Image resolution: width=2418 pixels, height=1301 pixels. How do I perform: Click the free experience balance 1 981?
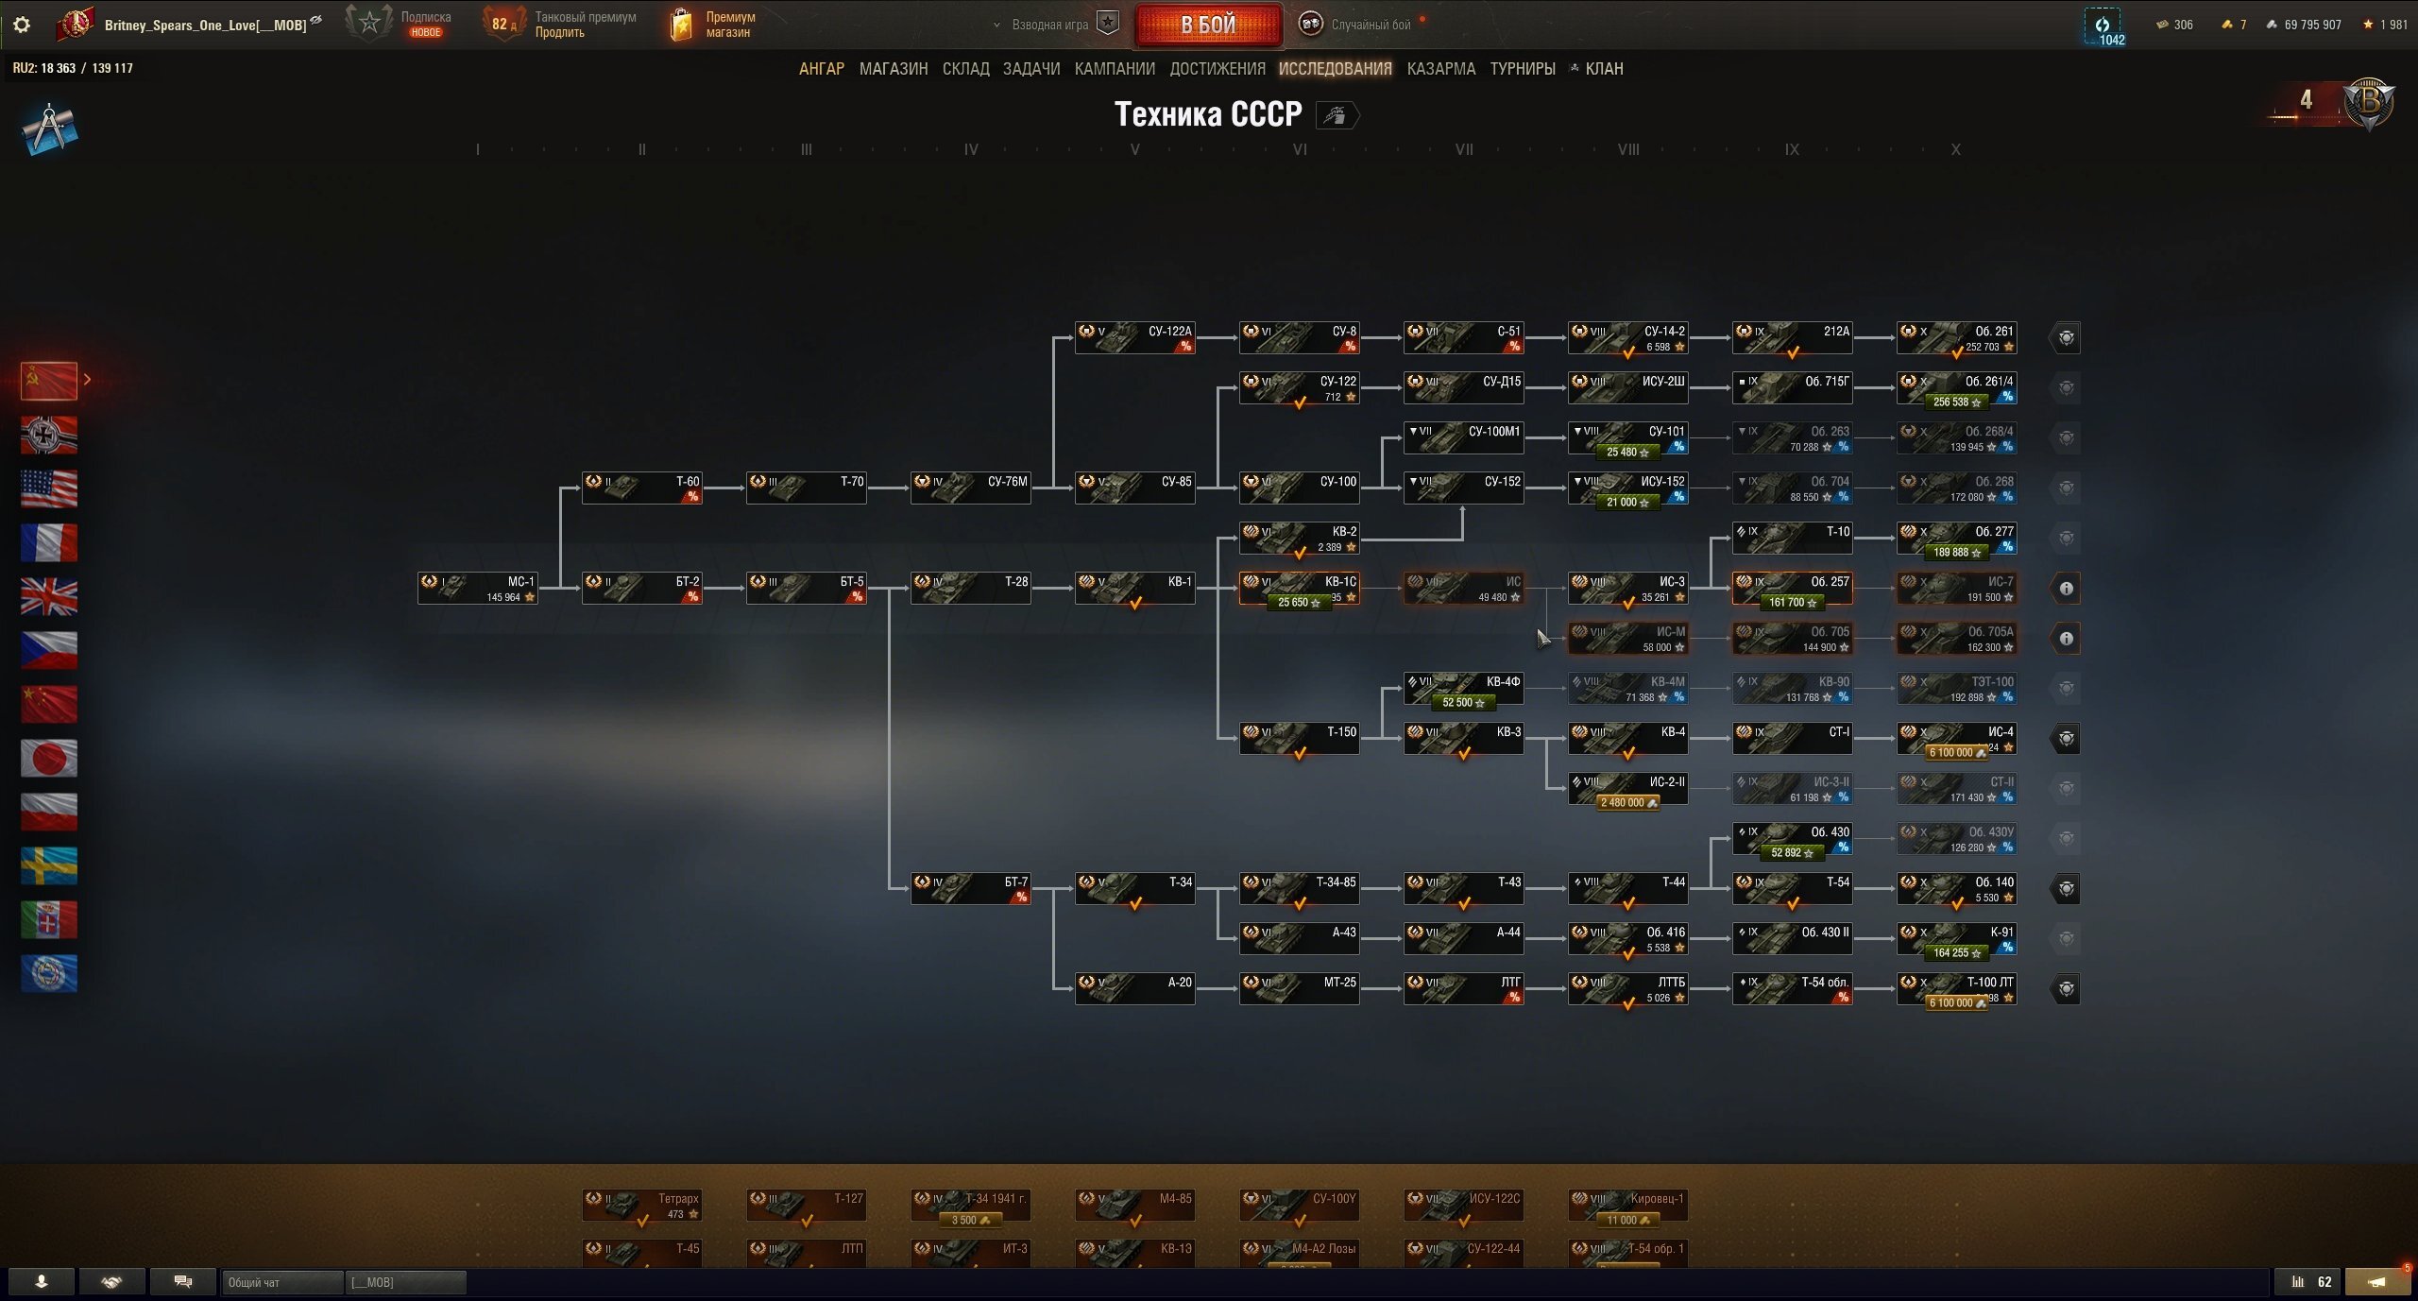(x=2386, y=26)
